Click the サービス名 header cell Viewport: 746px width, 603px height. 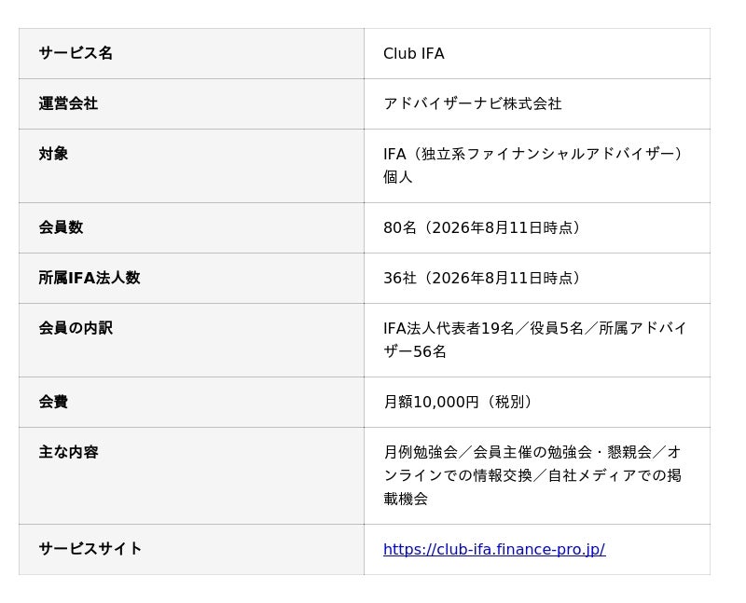pyautogui.click(x=191, y=53)
